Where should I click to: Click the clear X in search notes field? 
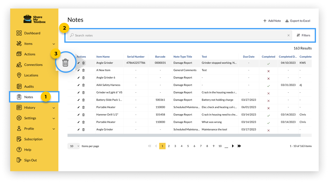pos(288,35)
